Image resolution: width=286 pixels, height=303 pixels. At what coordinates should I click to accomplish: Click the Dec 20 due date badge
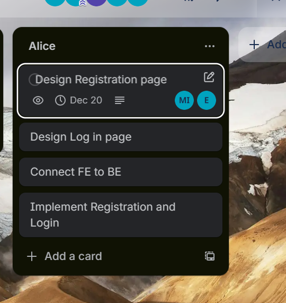coord(78,100)
